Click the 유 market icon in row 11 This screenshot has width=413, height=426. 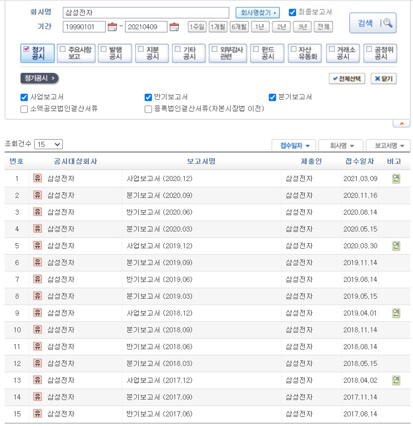coord(38,347)
